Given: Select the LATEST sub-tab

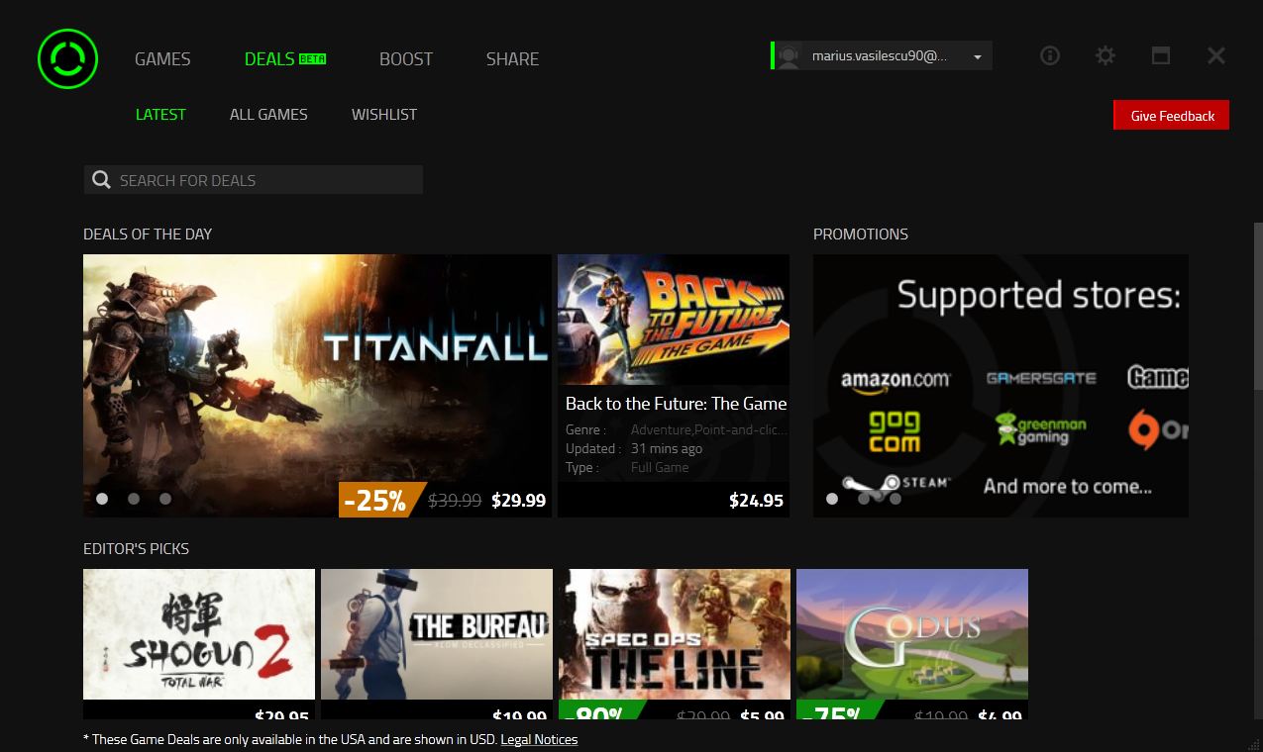Looking at the screenshot, I should 160,114.
